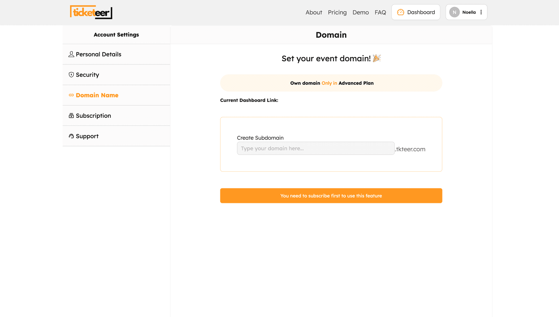Click the Noella user avatar icon
The height and width of the screenshot is (317, 559).
(454, 12)
